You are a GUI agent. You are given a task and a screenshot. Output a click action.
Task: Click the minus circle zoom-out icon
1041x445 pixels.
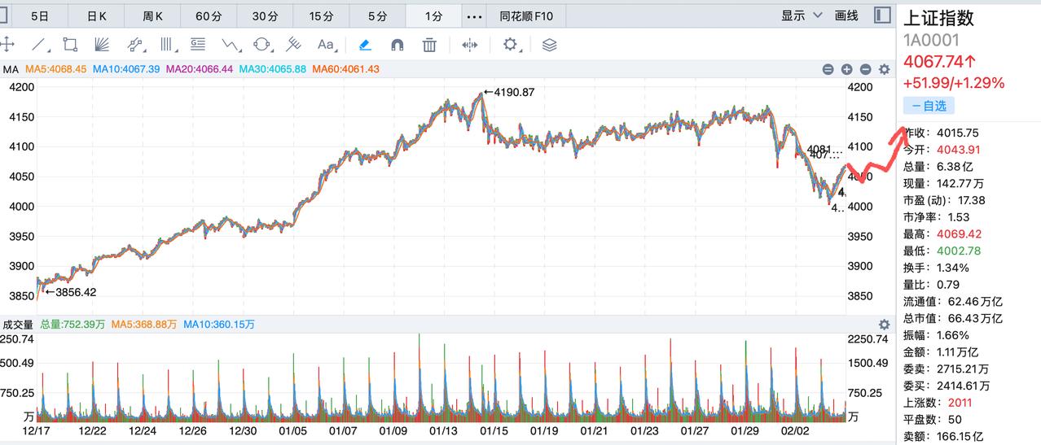pyautogui.click(x=865, y=70)
